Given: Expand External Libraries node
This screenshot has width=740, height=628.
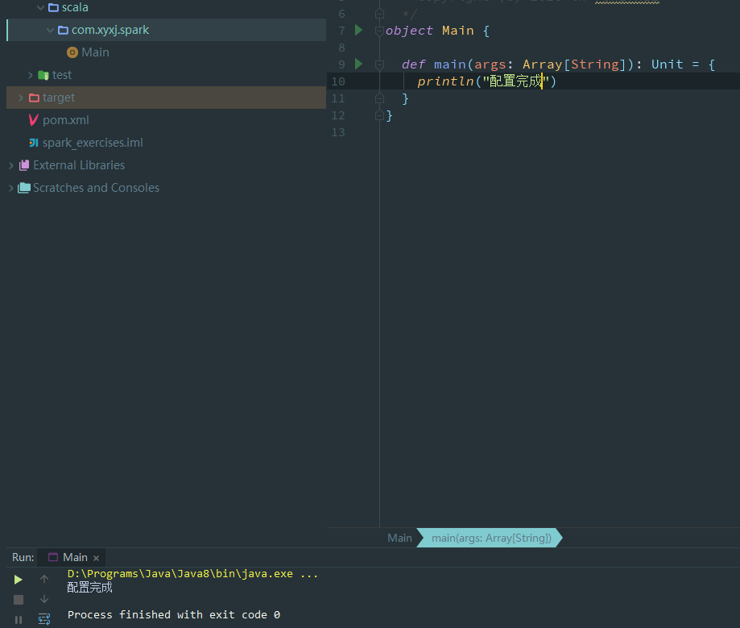Looking at the screenshot, I should [11, 165].
